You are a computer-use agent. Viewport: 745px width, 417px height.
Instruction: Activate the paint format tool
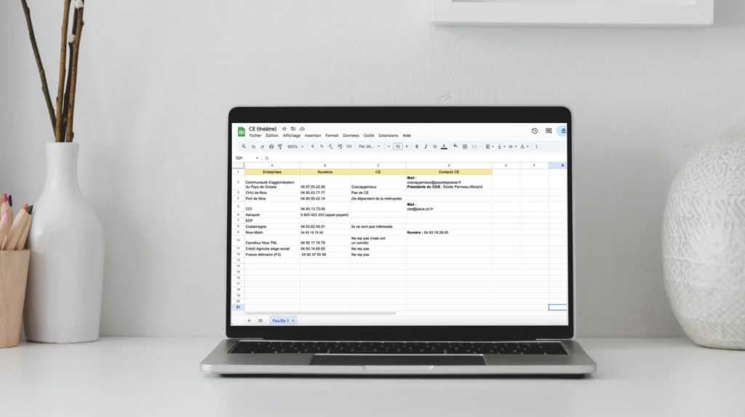pos(280,146)
